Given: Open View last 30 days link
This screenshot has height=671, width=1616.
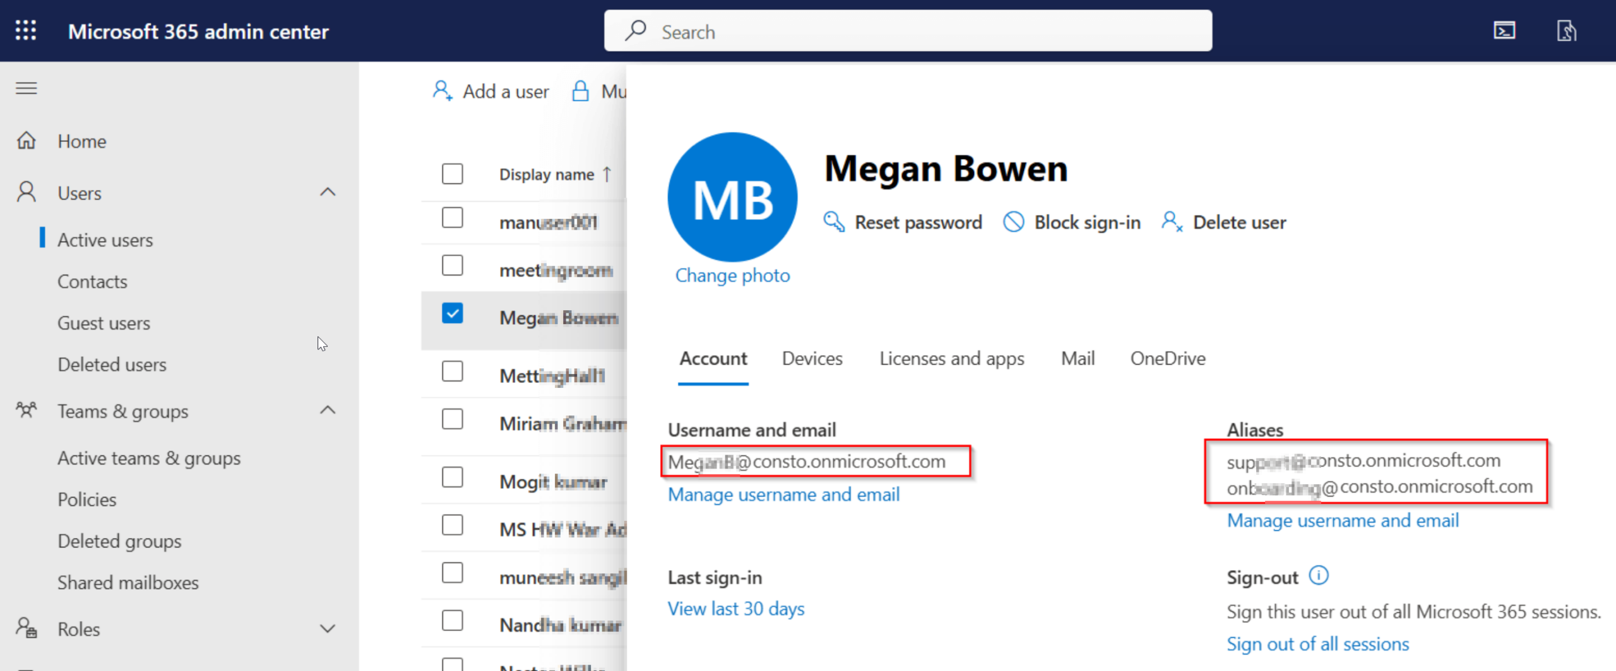Looking at the screenshot, I should [x=736, y=609].
